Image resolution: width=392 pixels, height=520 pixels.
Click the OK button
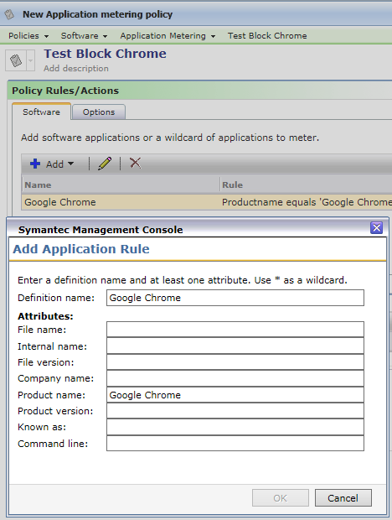coord(281,498)
